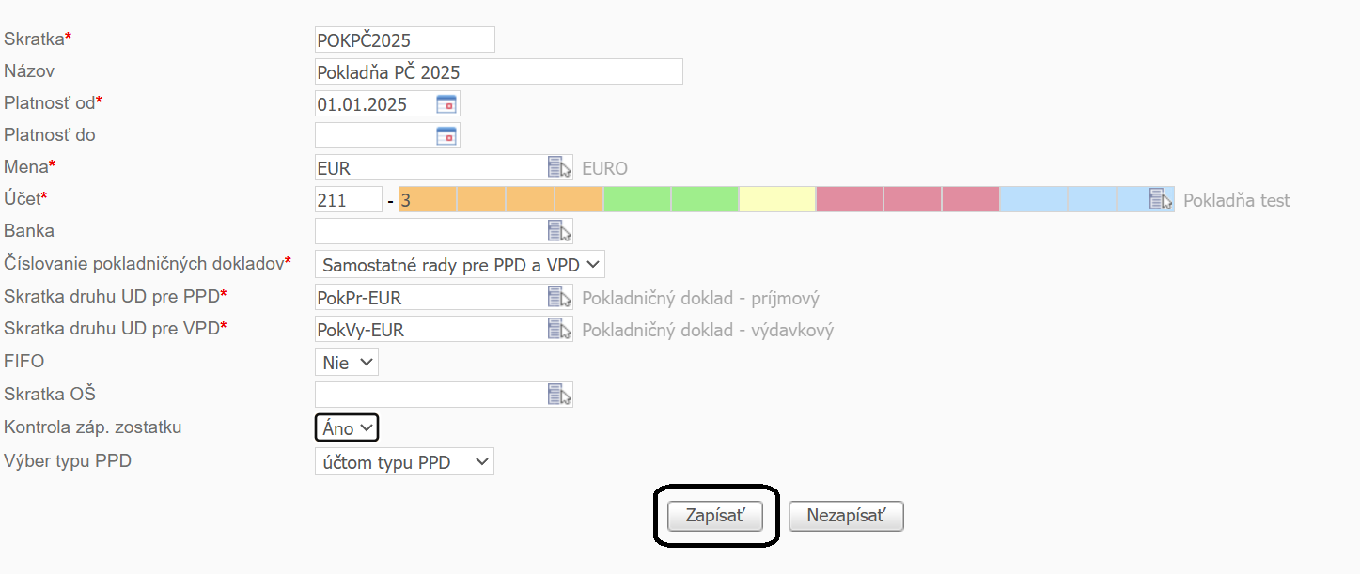Image resolution: width=1360 pixels, height=574 pixels.
Task: Select the green segment in the Účet field
Action: [x=638, y=198]
